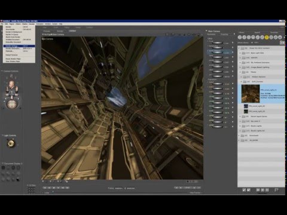The height and width of the screenshot is (215, 287).
Task: Open the Cameras category icon in Library
Action: tap(271, 38)
